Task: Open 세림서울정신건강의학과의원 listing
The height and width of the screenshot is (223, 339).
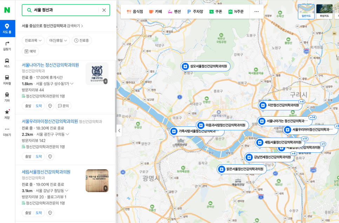Action: [x=46, y=172]
